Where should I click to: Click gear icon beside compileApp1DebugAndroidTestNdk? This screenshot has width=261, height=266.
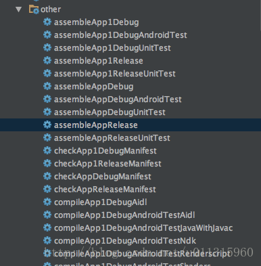pos(47,240)
